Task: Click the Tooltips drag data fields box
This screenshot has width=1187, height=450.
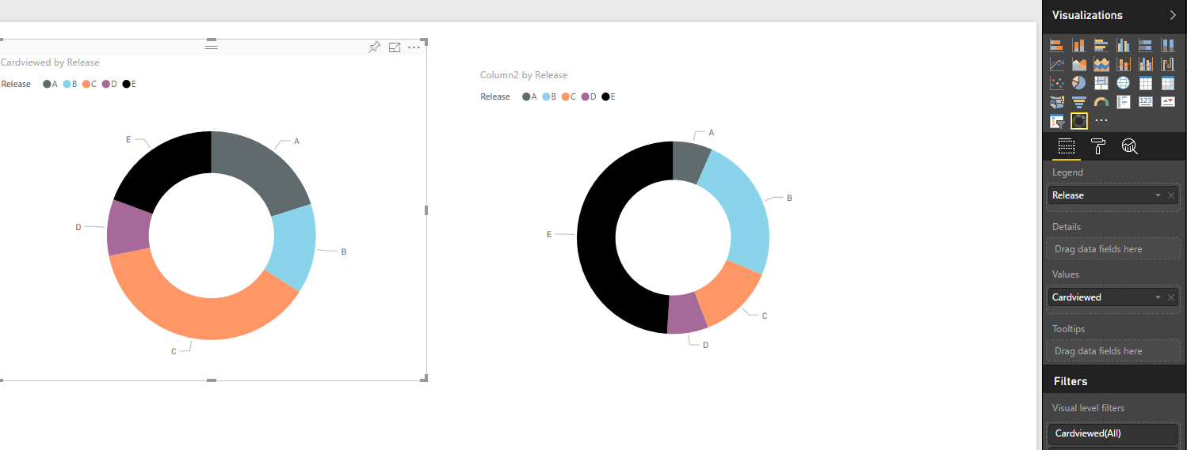Action: (x=1113, y=351)
